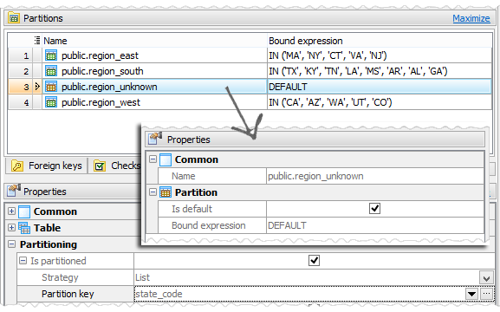500x312 pixels.
Task: Click the state_code Partition key value field
Action: (x=299, y=294)
